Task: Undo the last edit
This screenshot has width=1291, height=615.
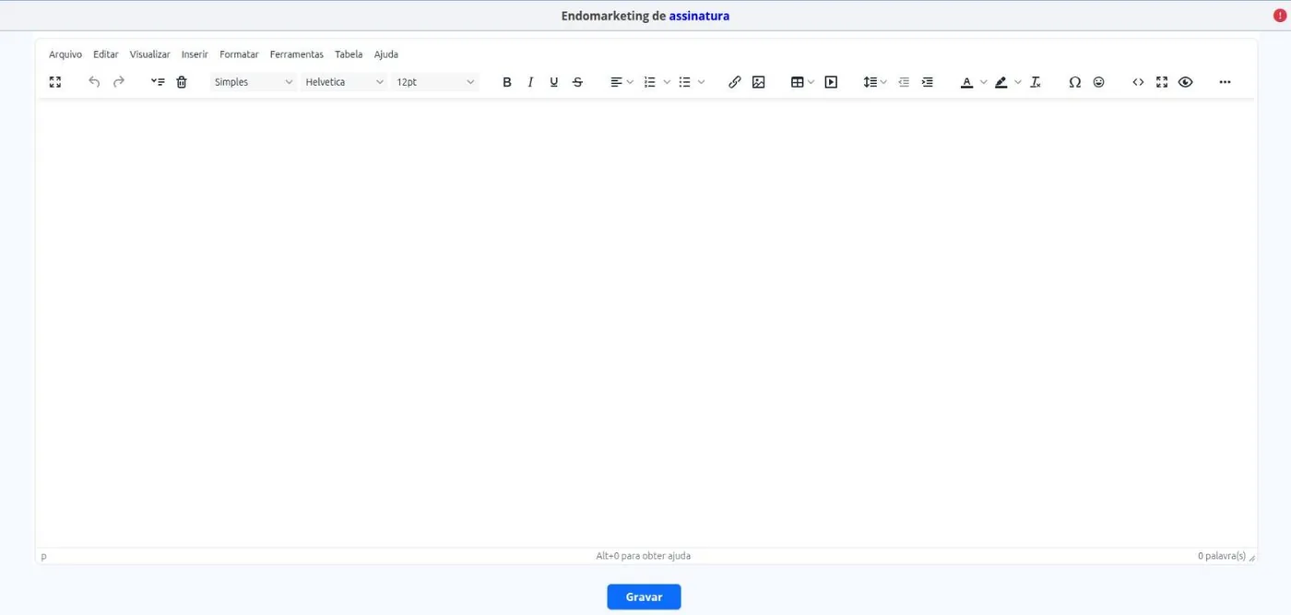Action: coord(94,82)
